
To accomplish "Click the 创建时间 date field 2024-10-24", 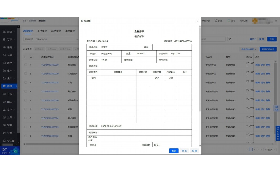I will point(51,39).
